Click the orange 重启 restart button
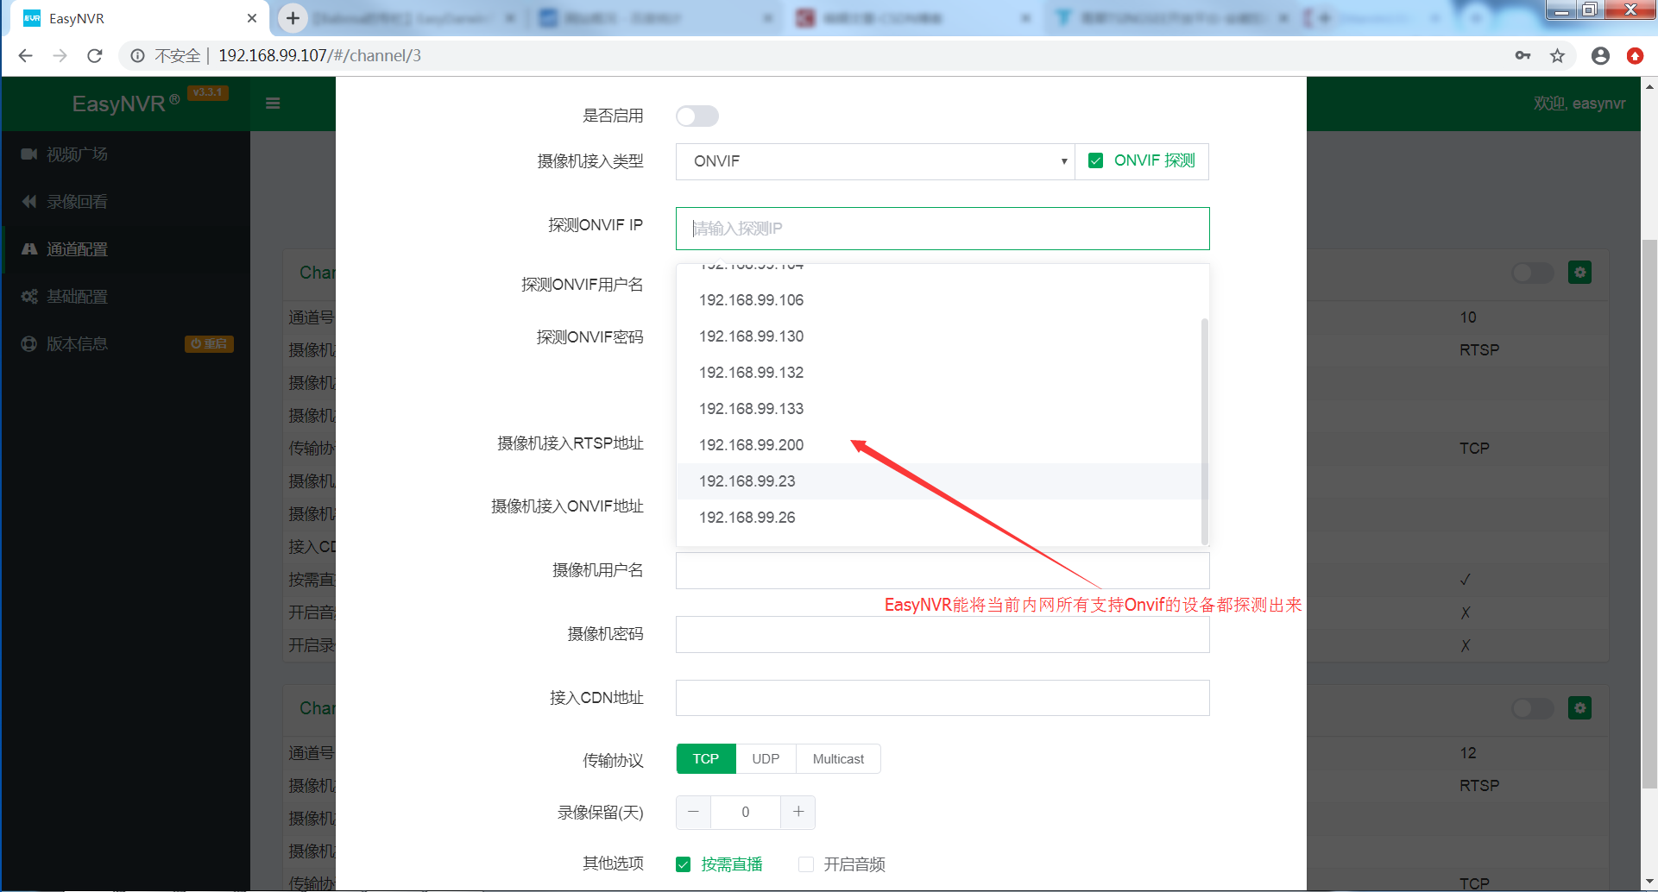1658x892 pixels. [x=209, y=344]
